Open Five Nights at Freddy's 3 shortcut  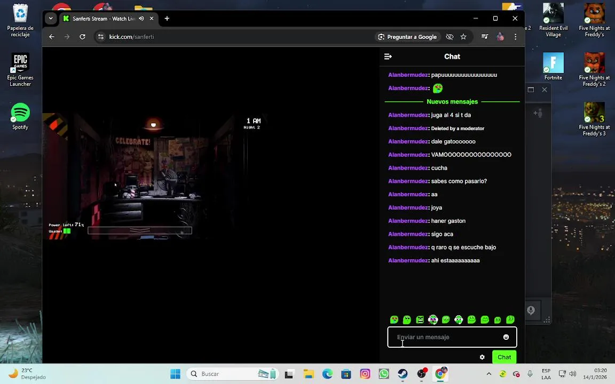(x=594, y=119)
